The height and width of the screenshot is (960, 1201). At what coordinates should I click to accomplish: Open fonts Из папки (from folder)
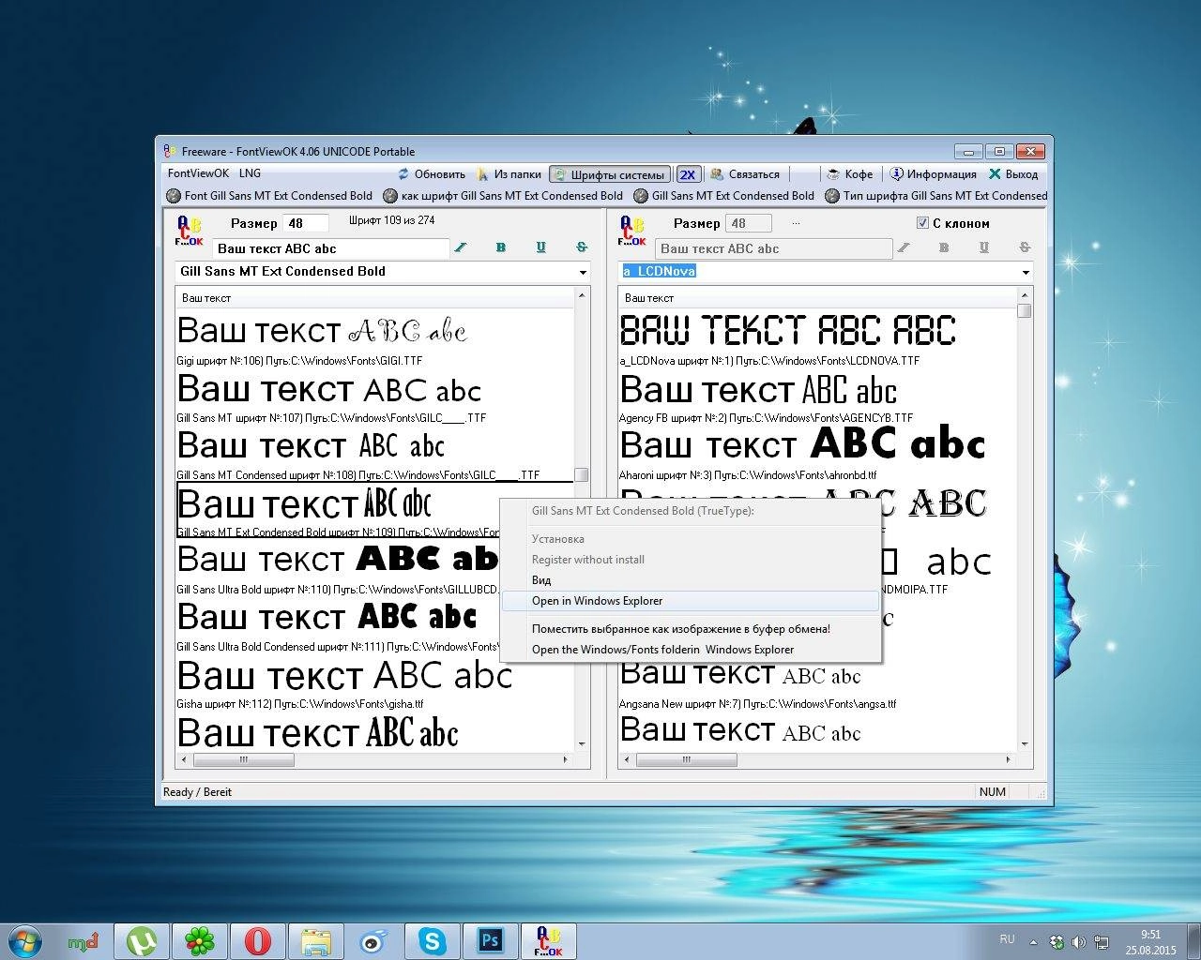pos(509,174)
